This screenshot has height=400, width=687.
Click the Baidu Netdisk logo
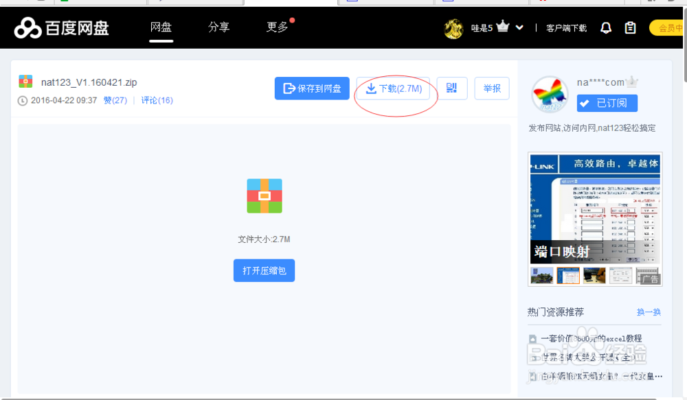[x=61, y=28]
